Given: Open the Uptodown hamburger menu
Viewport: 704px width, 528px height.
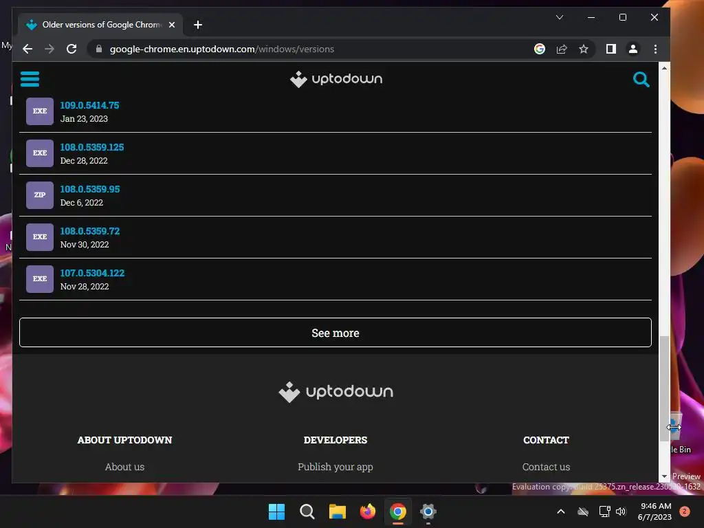Looking at the screenshot, I should tap(30, 79).
